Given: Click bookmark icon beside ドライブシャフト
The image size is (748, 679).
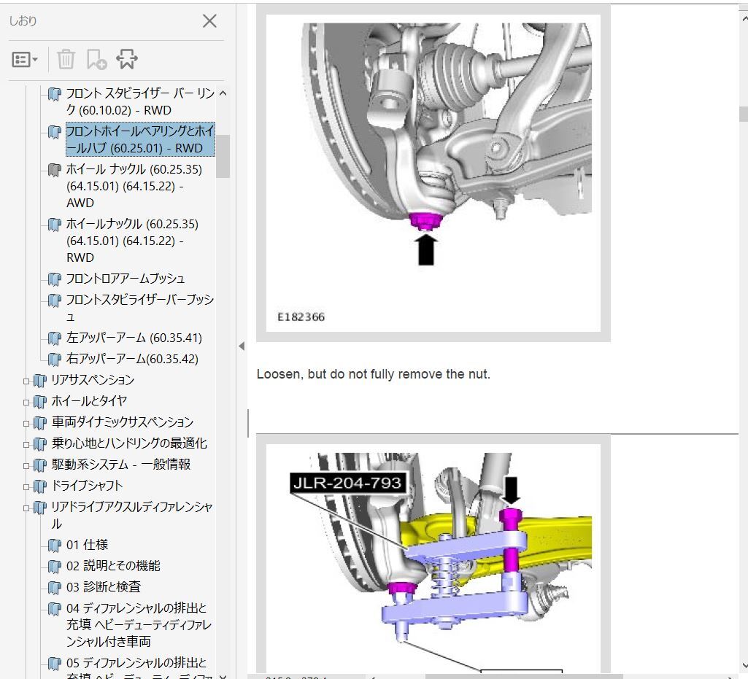Looking at the screenshot, I should tap(40, 486).
